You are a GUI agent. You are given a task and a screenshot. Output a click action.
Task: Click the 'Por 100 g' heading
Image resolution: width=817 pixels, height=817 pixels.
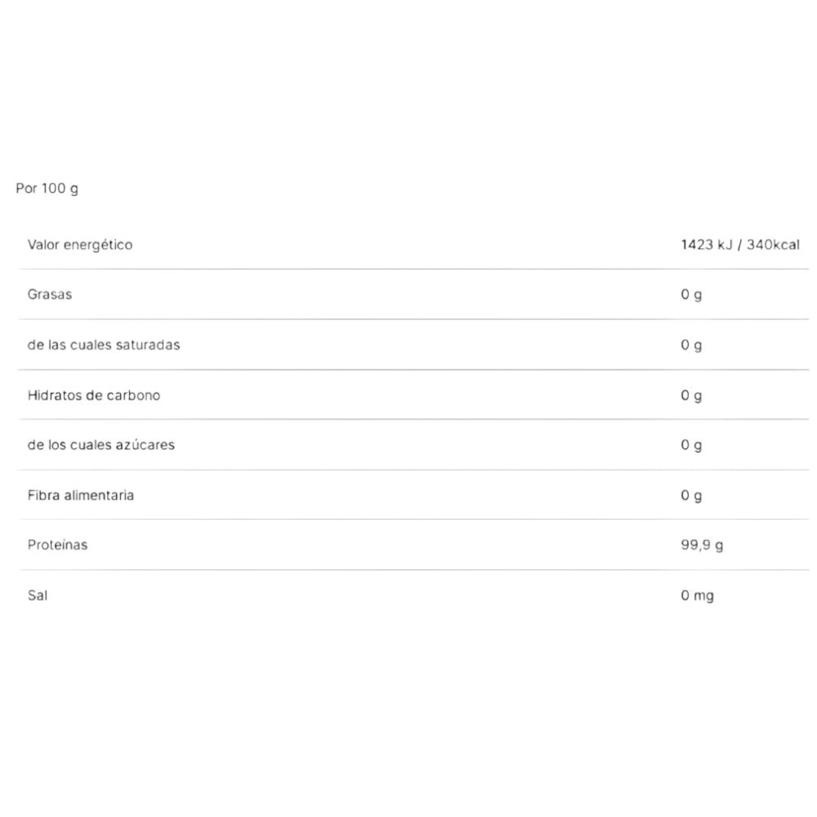[x=47, y=189]
